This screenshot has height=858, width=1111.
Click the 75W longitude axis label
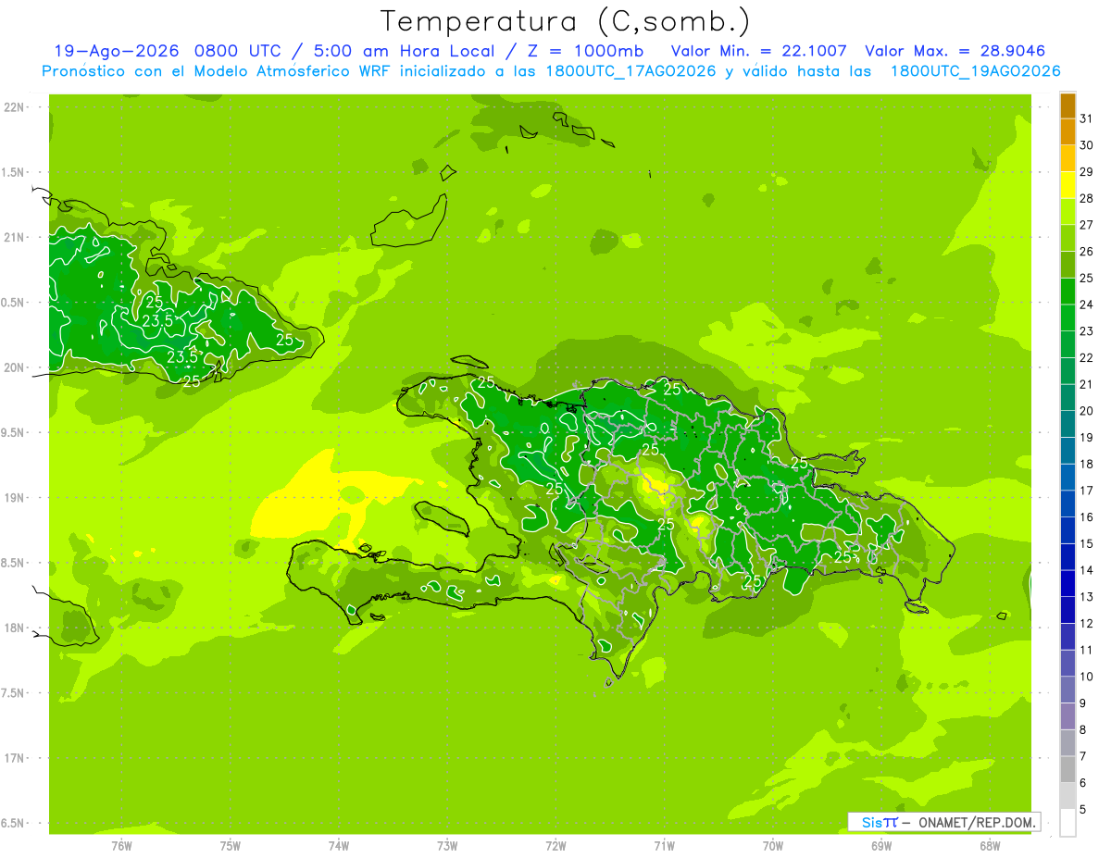coord(230,846)
